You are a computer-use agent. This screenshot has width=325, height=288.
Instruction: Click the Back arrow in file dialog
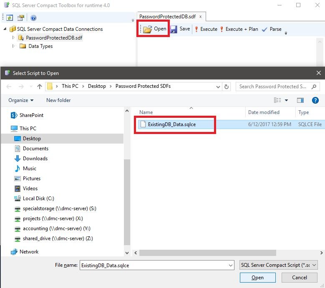tap(9, 87)
